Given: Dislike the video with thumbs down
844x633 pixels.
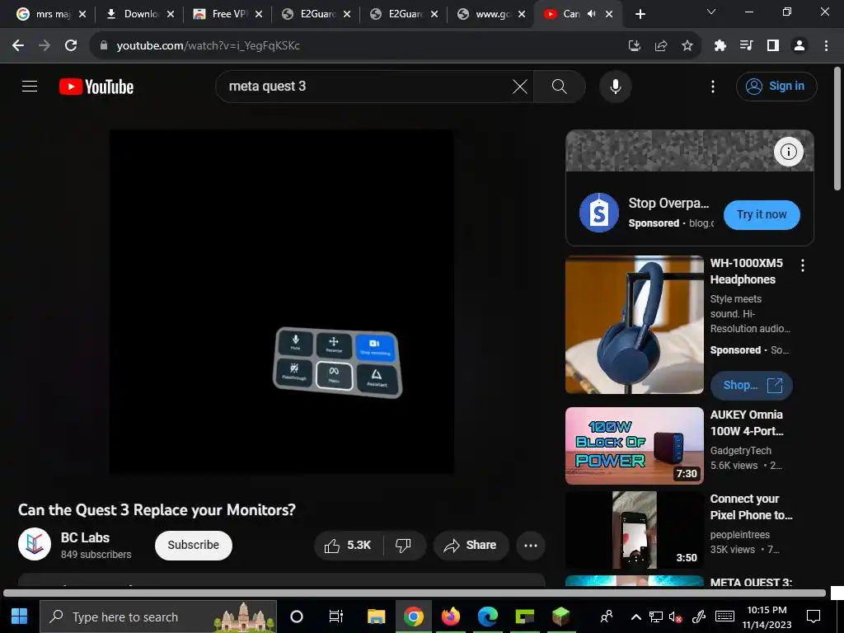Looking at the screenshot, I should tap(403, 546).
